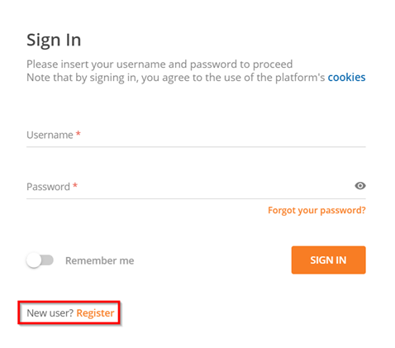Follow the Forgot your password? link

pyautogui.click(x=316, y=210)
